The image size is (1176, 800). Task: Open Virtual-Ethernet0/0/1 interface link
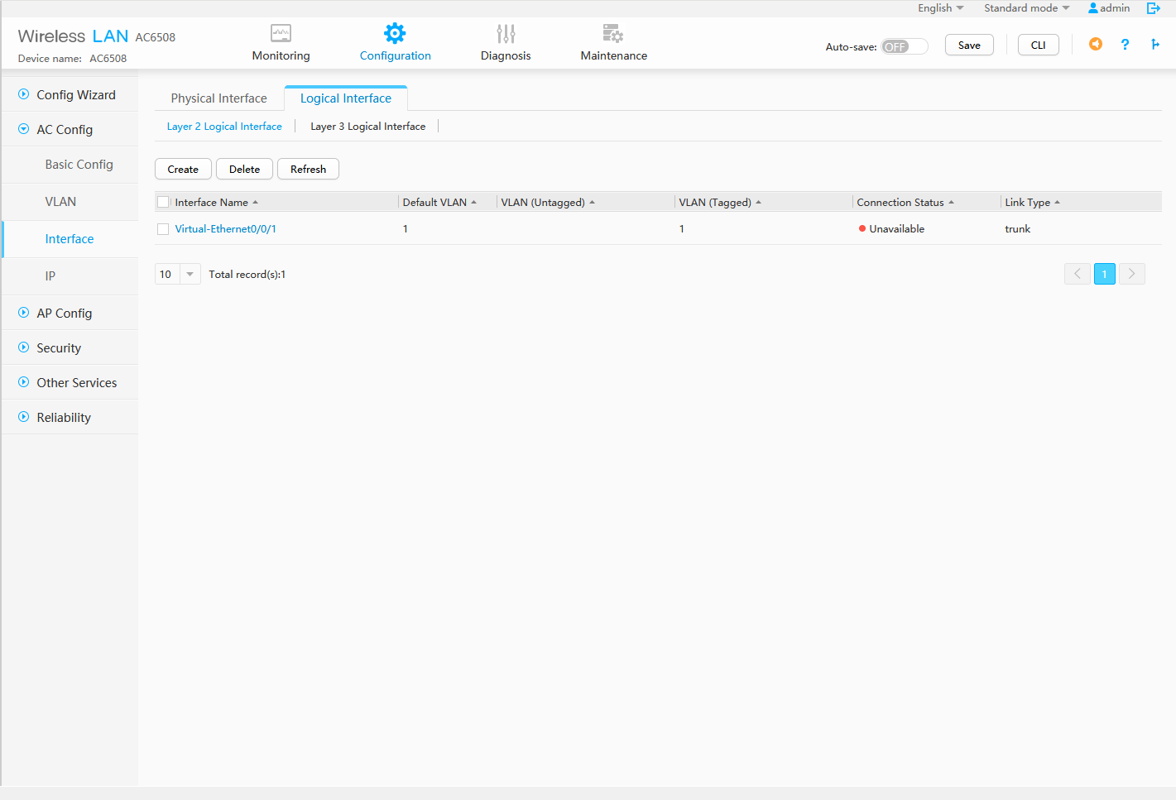tap(225, 229)
